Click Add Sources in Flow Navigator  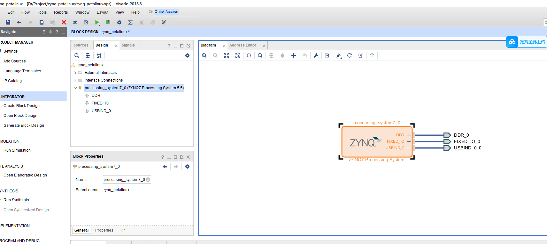[15, 61]
